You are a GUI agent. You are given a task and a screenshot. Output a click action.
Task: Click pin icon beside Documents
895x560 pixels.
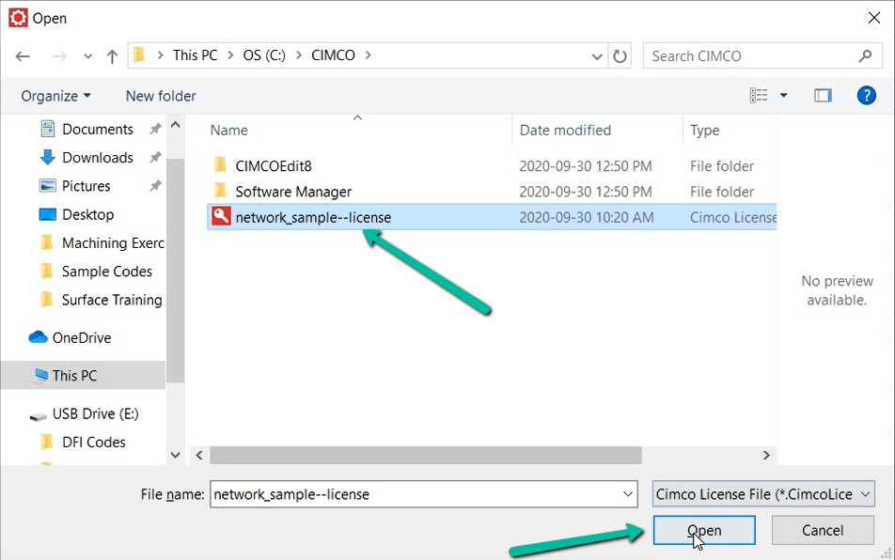(155, 129)
